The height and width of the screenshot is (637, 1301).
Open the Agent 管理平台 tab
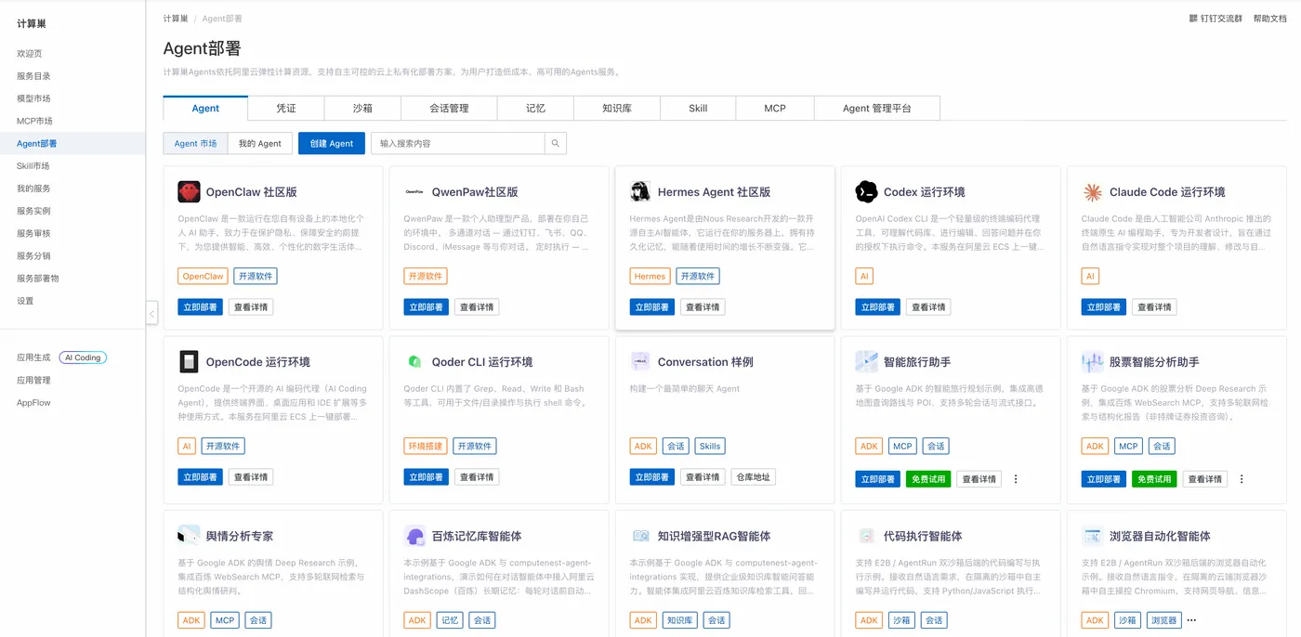pos(877,109)
